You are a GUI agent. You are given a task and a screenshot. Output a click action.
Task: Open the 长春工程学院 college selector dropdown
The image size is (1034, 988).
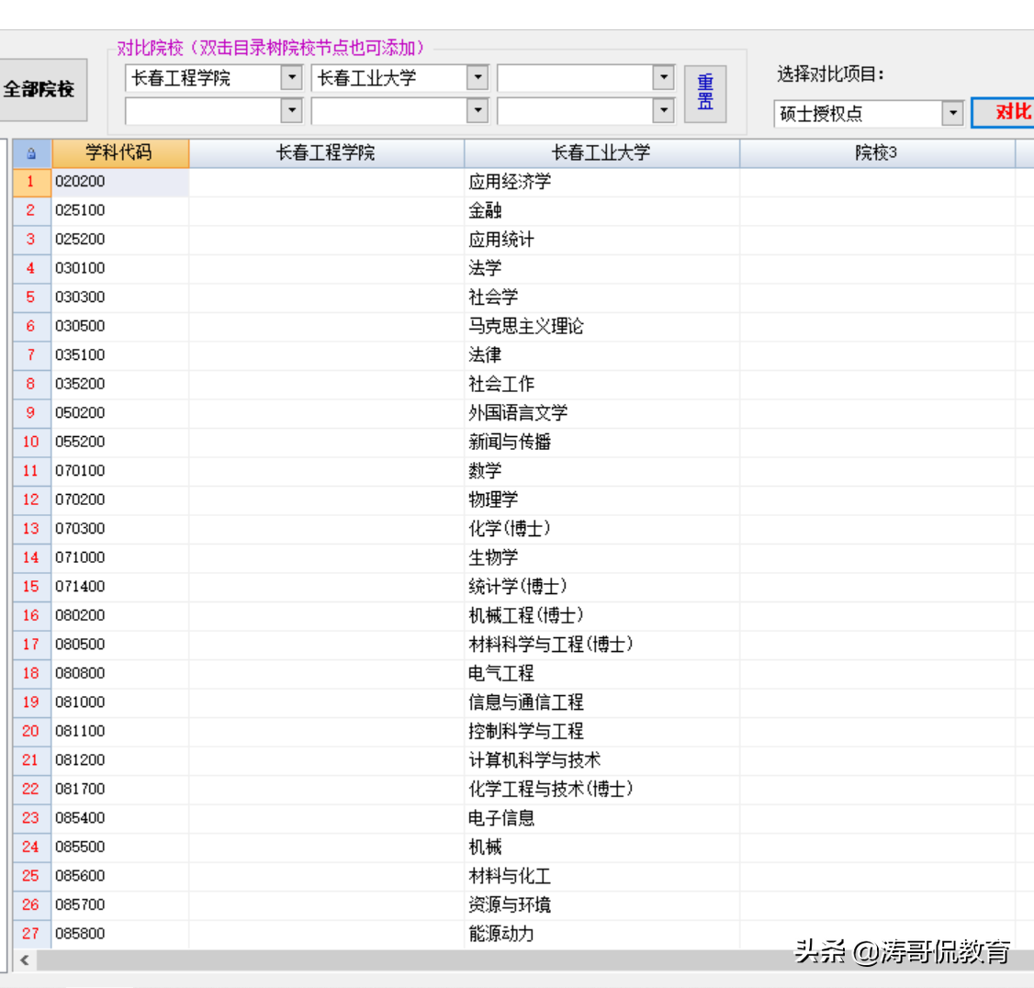(292, 77)
